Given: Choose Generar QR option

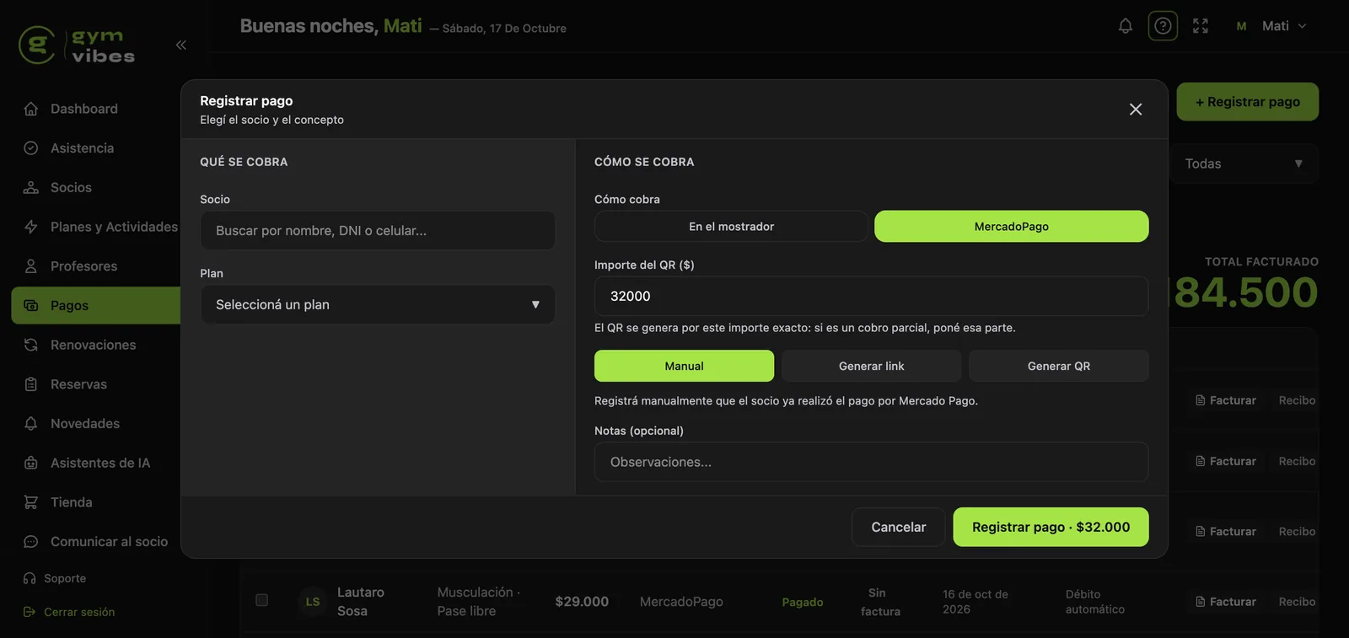Looking at the screenshot, I should coord(1058,366).
